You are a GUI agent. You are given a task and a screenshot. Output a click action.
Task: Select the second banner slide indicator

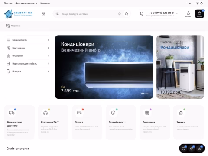(x=147, y=94)
